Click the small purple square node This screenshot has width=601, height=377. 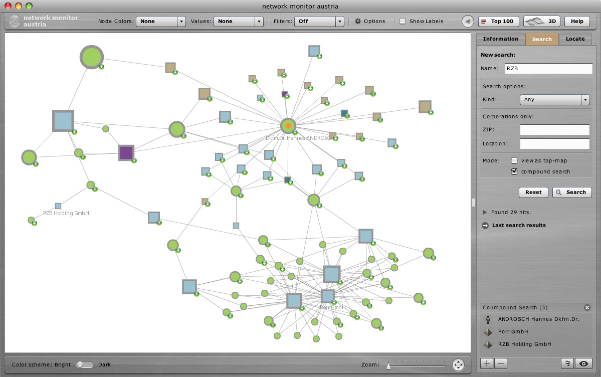click(284, 94)
